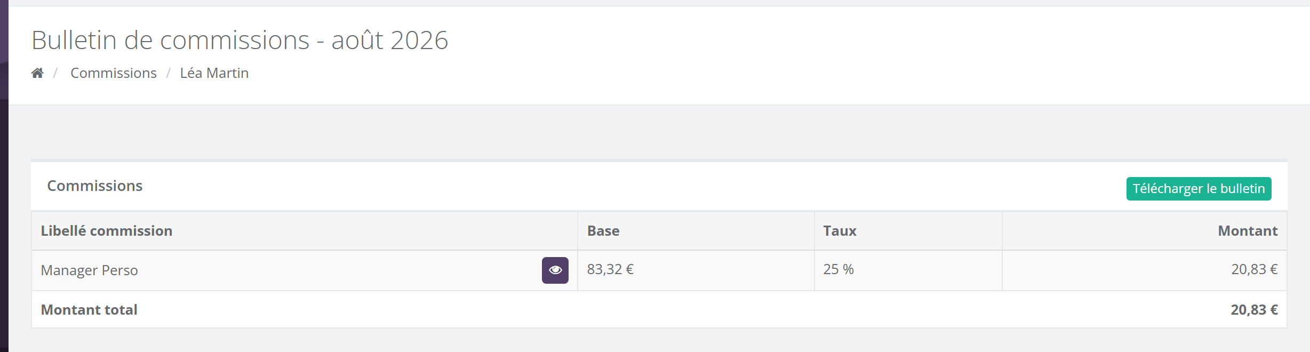
Task: Click the Montant column header
Action: coord(1248,231)
